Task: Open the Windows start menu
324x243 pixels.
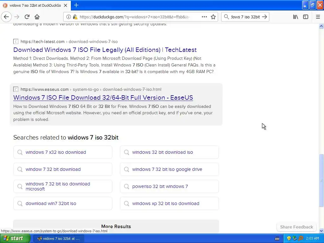Action: pyautogui.click(x=15, y=239)
